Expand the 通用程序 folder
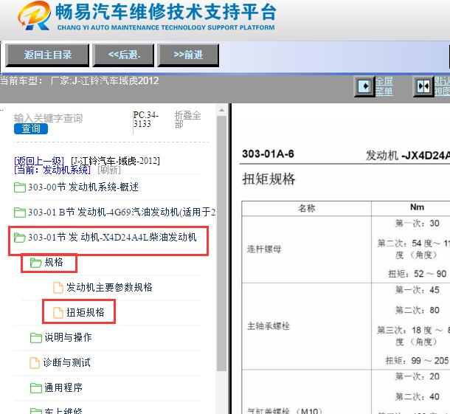Viewport: 450px width, 414px height. 63,387
